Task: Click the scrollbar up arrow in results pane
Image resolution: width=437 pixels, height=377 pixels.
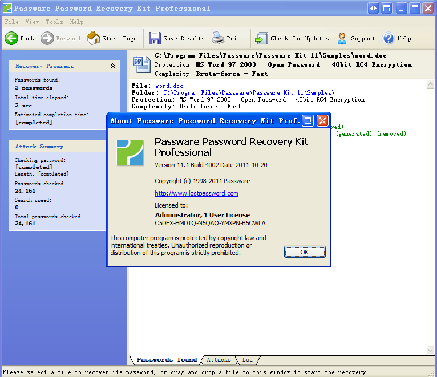Action: tap(430, 84)
